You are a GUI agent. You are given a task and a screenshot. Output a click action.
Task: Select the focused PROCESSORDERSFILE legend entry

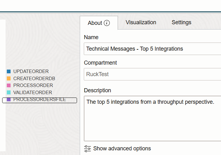click(40, 100)
